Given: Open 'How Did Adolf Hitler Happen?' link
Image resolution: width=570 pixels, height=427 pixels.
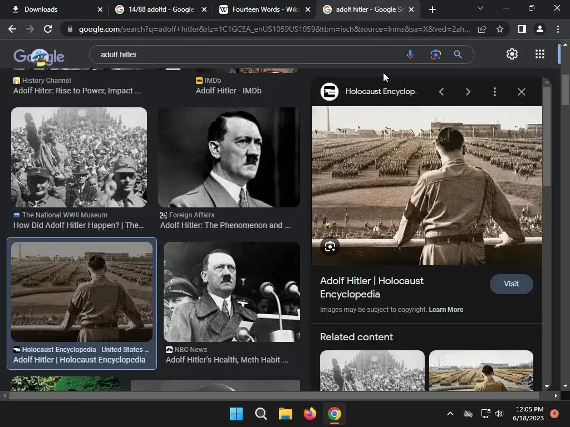Looking at the screenshot, I should [x=78, y=225].
